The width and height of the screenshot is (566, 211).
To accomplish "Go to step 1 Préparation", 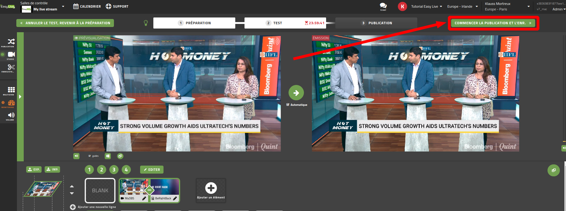I will [x=194, y=23].
